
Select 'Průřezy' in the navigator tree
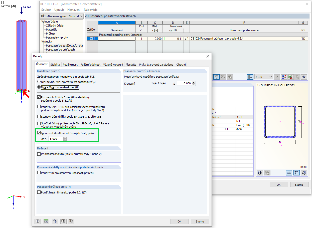(x=51, y=34)
